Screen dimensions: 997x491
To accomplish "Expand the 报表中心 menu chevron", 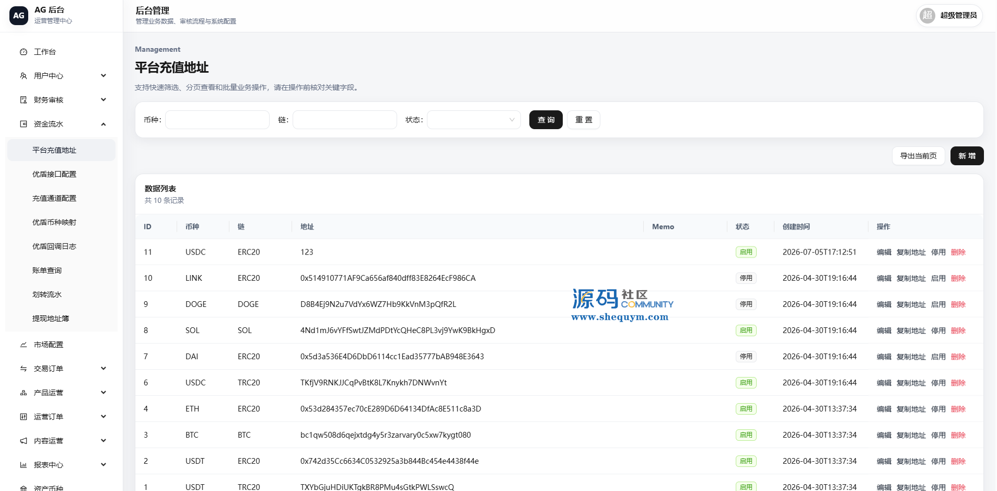I will (103, 465).
